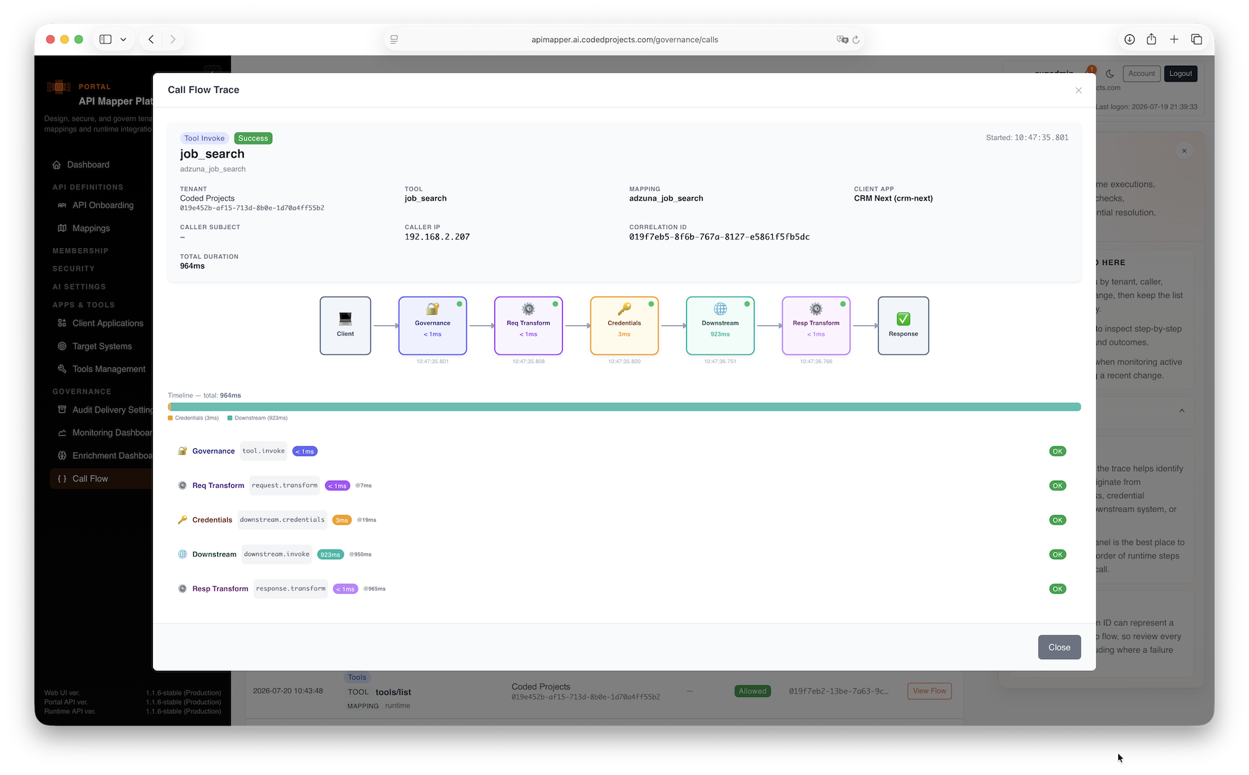This screenshot has width=1249, height=775.
Task: Close the Call Flow Trace dialog with X
Action: (x=1079, y=90)
